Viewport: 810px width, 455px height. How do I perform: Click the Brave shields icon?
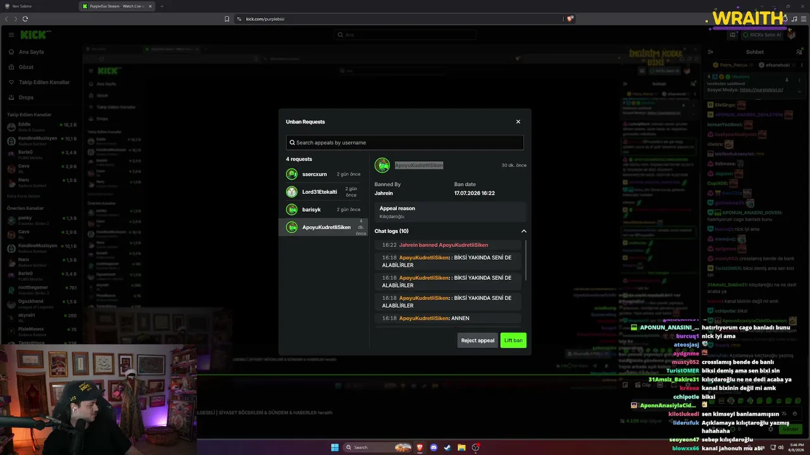point(570,19)
